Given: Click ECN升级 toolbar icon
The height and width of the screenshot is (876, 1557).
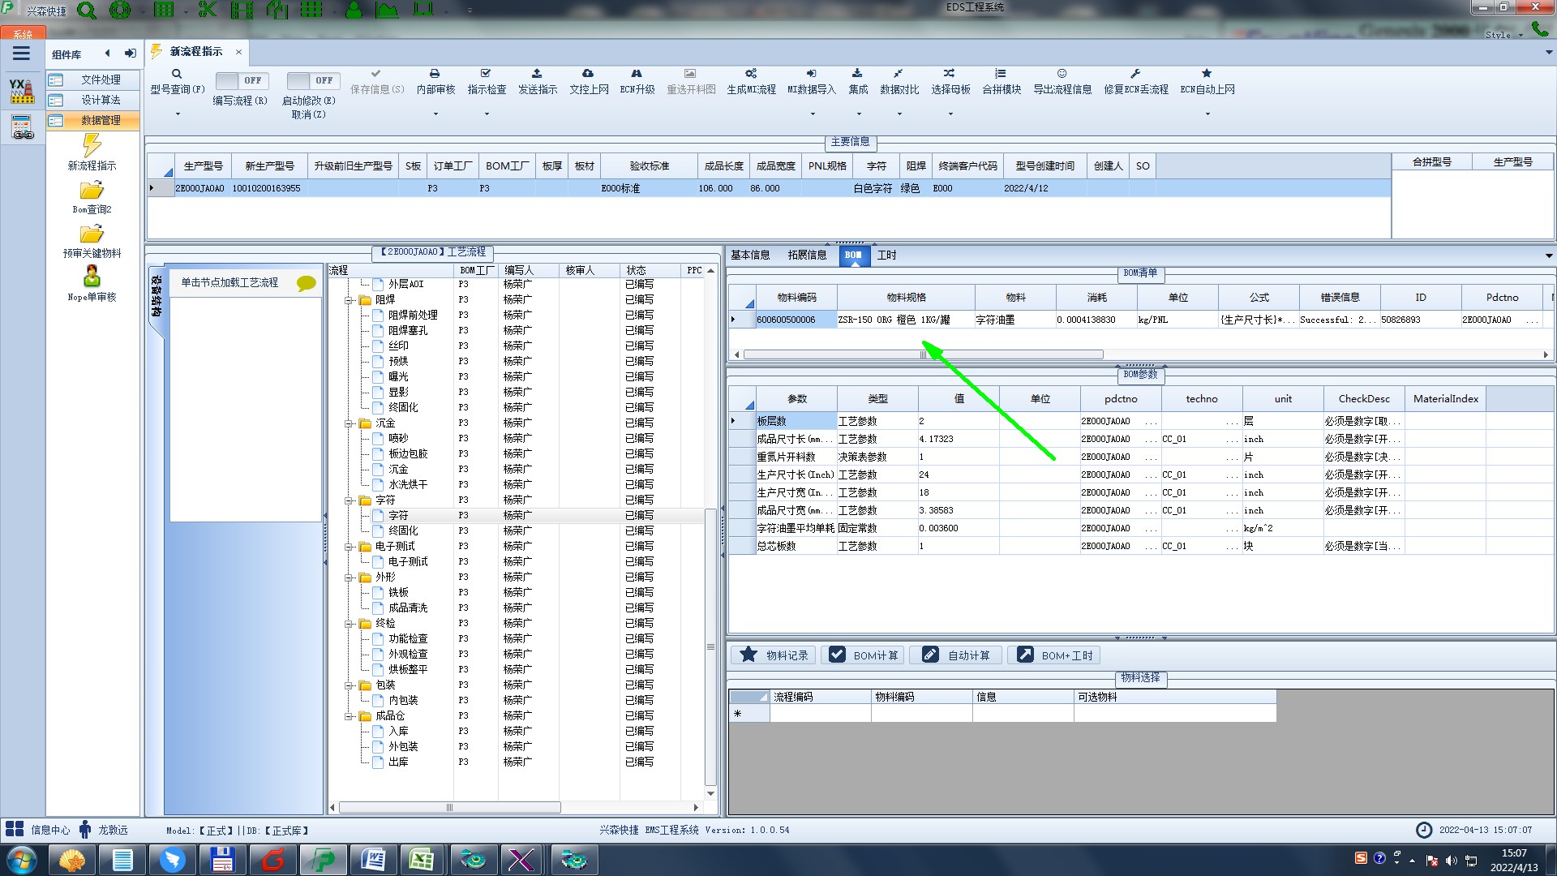Looking at the screenshot, I should [637, 74].
